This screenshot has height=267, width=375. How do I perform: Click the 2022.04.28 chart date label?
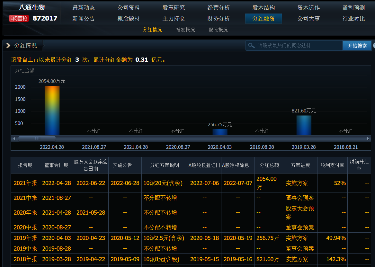point(52,147)
